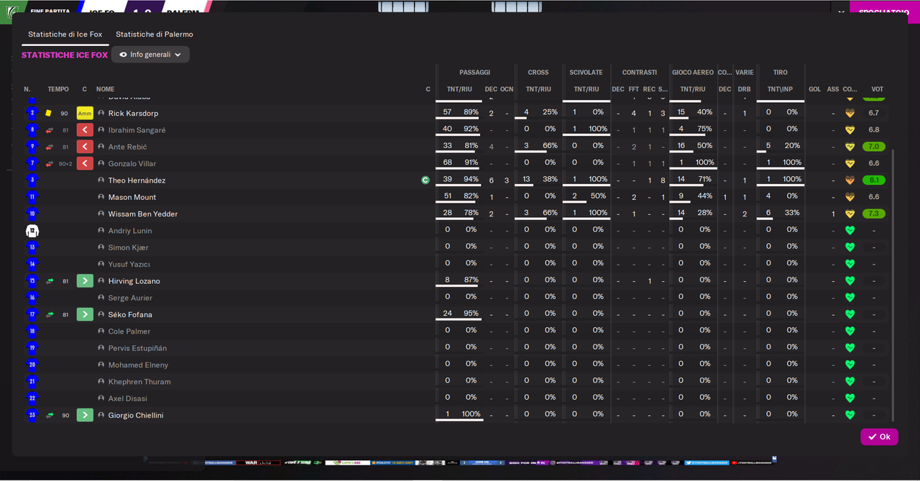Click the condition heart for Rick Karsdorp
This screenshot has width=920, height=481.
point(850,114)
